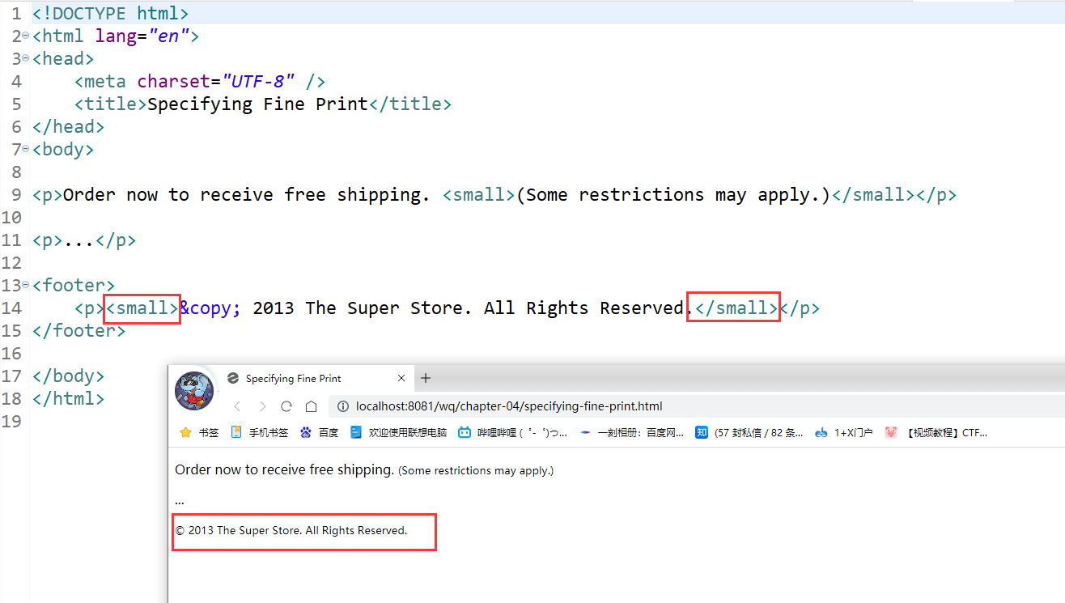Reload the page with the refresh icon
This screenshot has width=1065, height=603.
pyautogui.click(x=286, y=406)
